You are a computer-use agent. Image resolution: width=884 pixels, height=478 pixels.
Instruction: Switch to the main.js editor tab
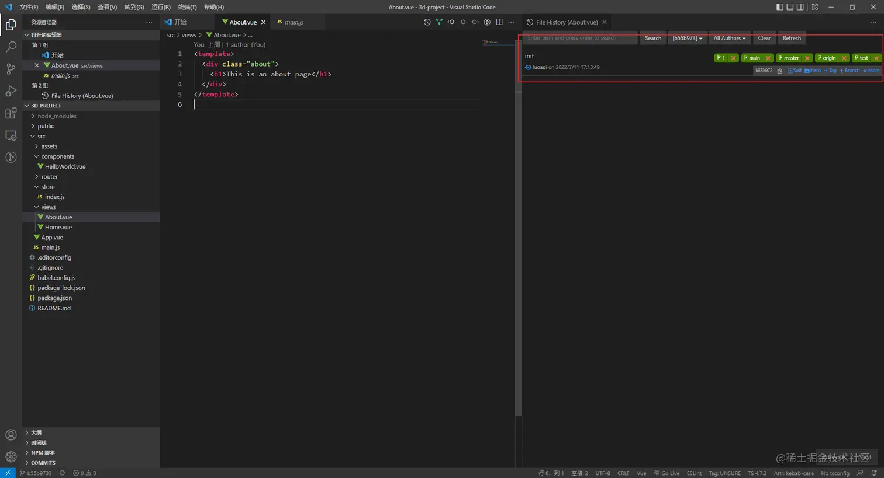[x=293, y=22]
